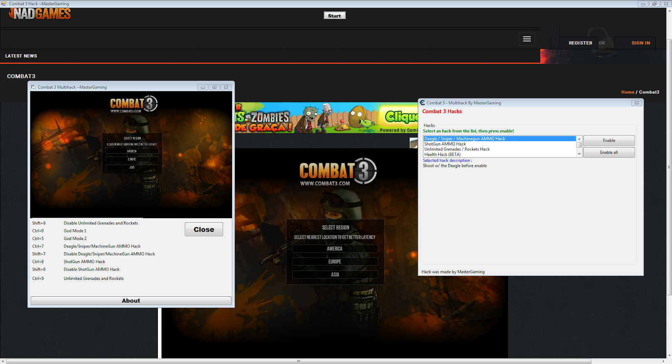Image resolution: width=672 pixels, height=364 pixels.
Task: Restore the Combat 3 Hack main window
Action: (654, 4)
